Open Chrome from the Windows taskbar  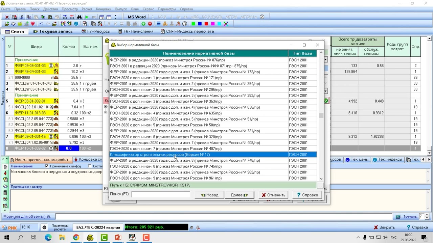point(76,238)
